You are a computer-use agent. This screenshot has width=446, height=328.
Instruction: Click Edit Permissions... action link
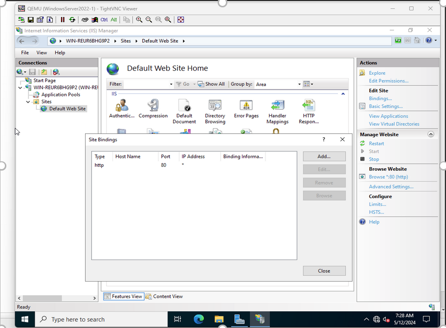coord(389,81)
